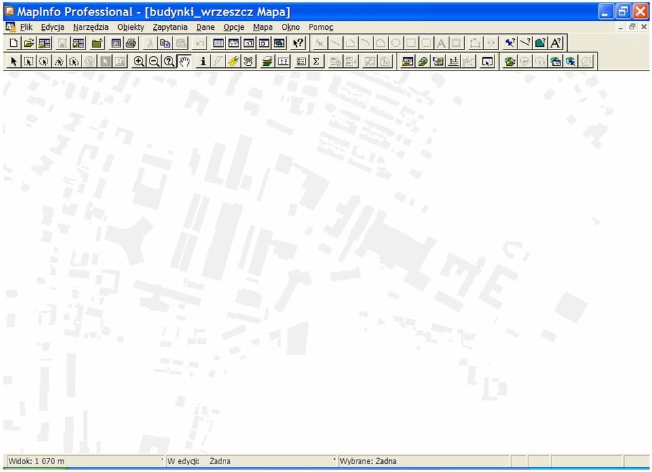
Task: Select the arrow Select tool
Action: click(14, 62)
